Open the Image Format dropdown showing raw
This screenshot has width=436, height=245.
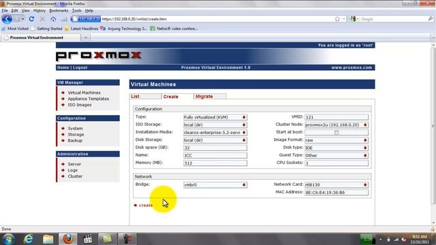click(x=337, y=140)
